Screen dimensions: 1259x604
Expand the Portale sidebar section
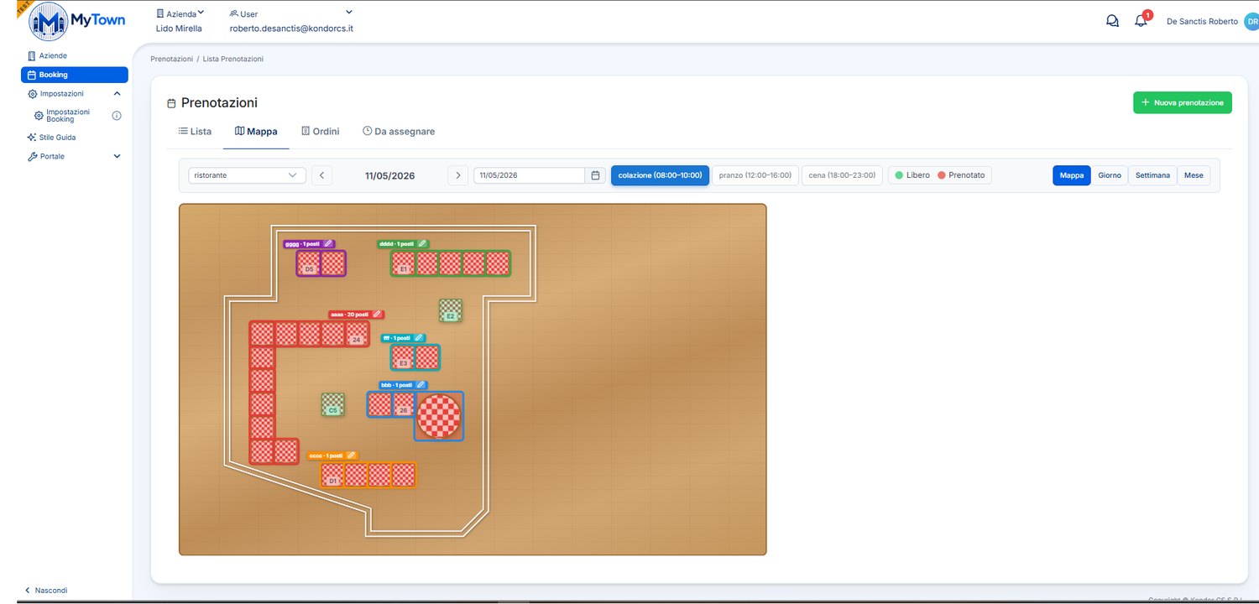point(117,156)
